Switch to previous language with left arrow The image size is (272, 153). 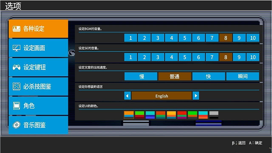pyautogui.click(x=127, y=96)
